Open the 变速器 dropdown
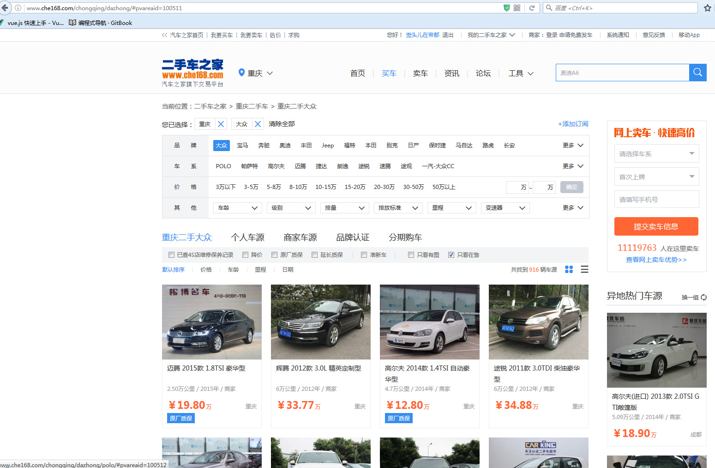 505,208
